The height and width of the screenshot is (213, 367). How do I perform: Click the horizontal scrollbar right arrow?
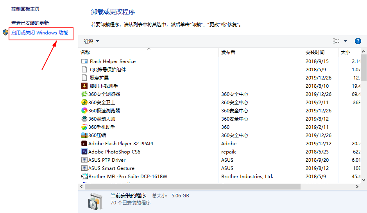pos(357,187)
